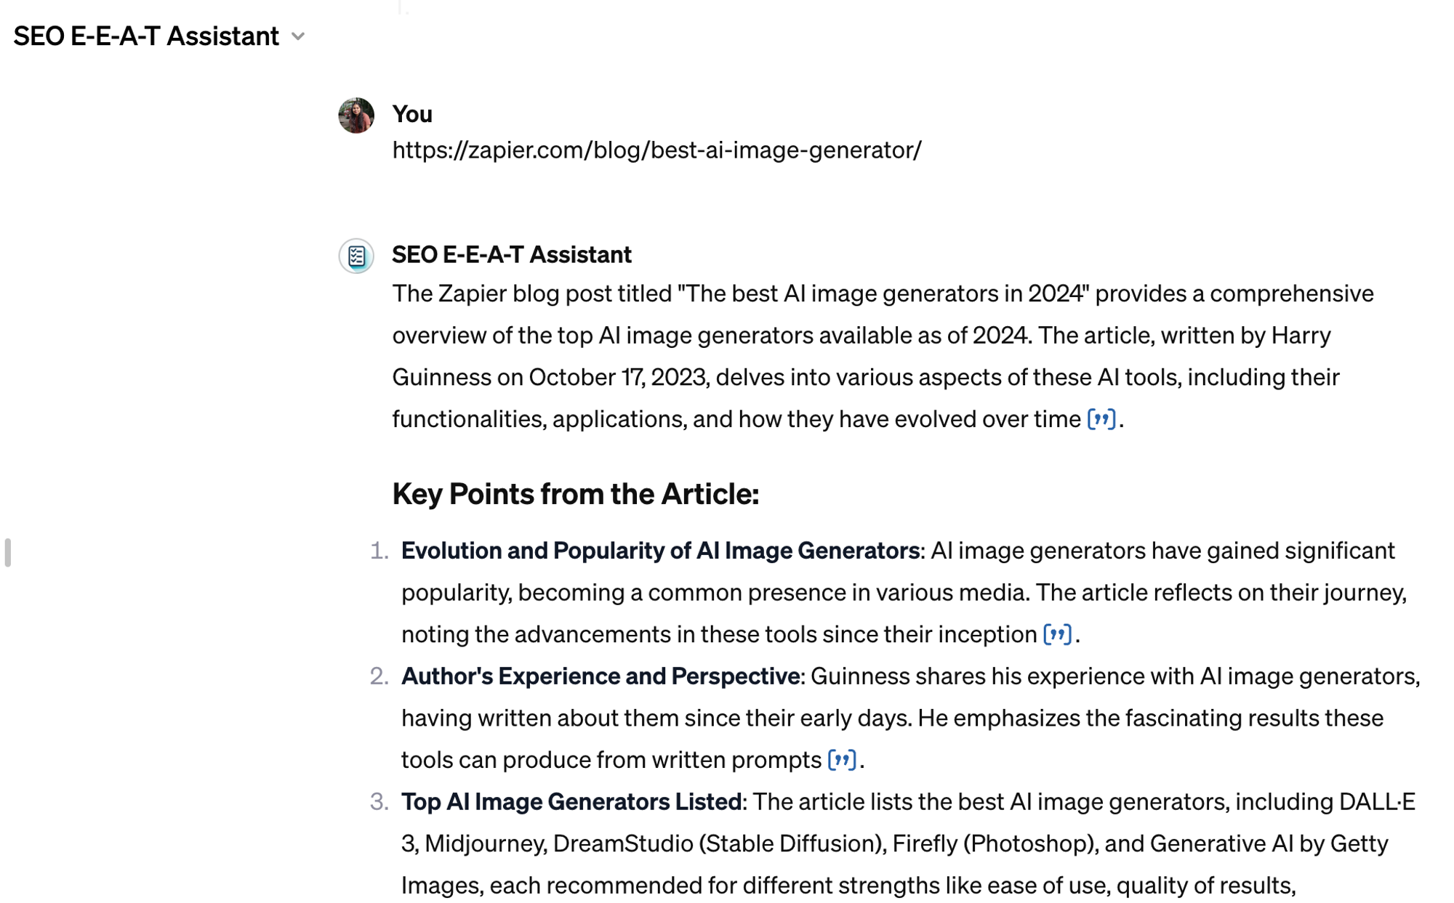Screen dimensions: 1454x903
Task: Click list number 3 in key points
Action: coord(378,801)
